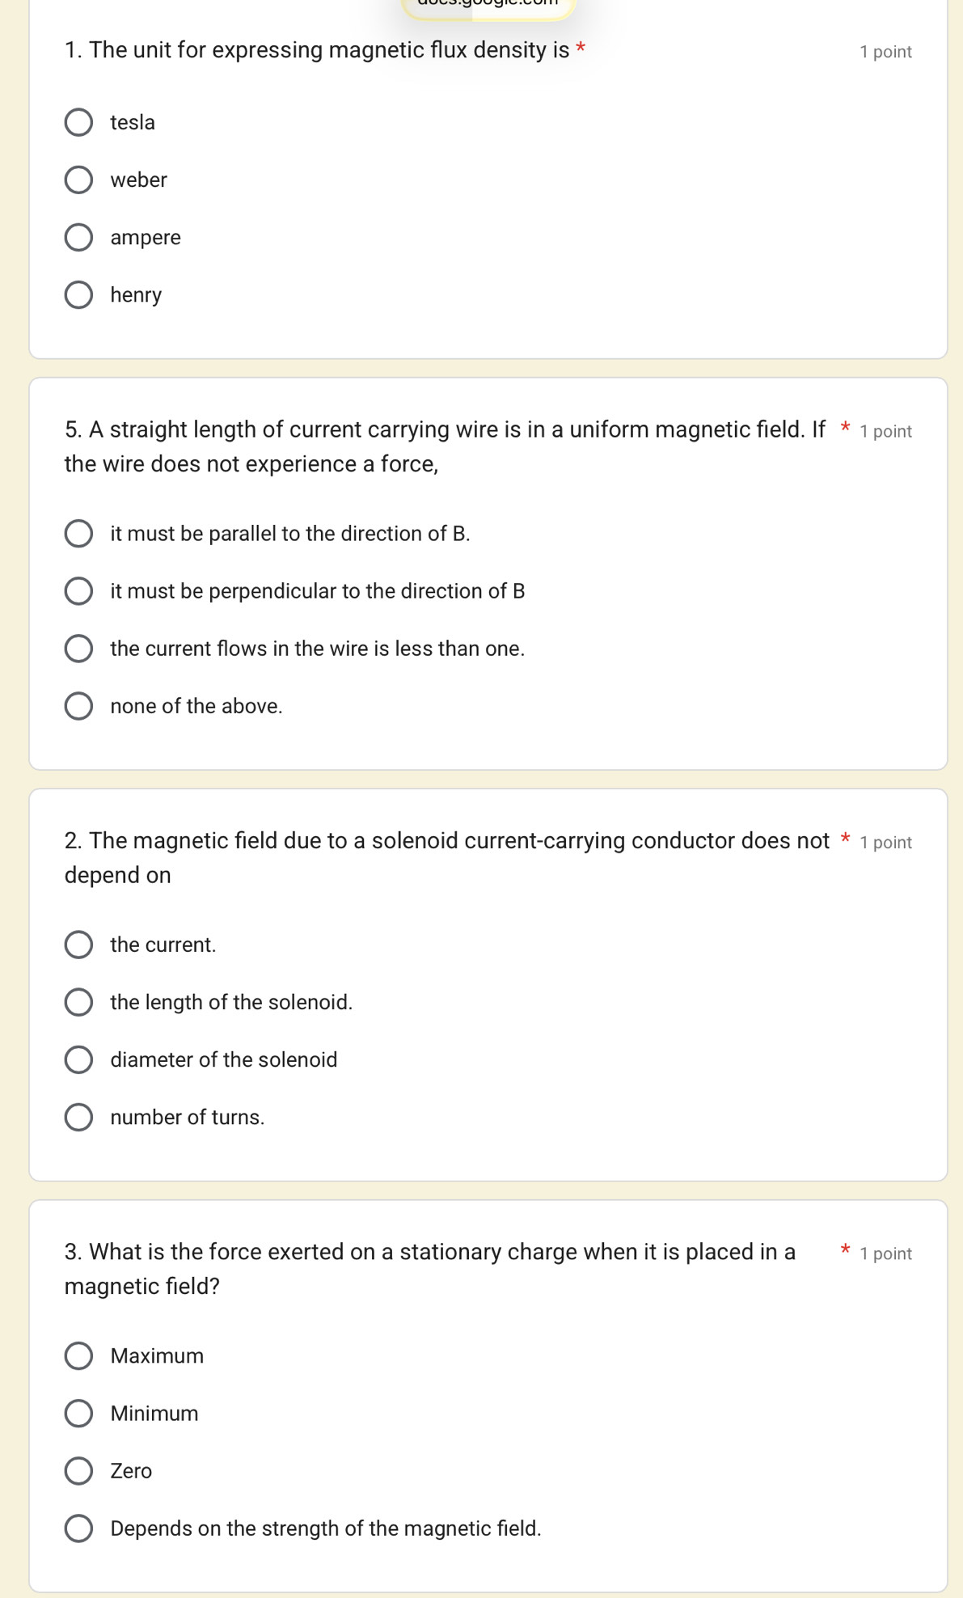Pick Zero as the force answer
Screen dimensions: 963x1598
[x=78, y=1471]
